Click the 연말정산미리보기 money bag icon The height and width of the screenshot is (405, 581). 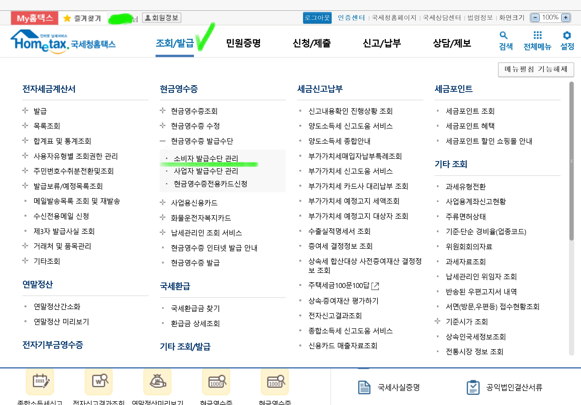coord(157,381)
